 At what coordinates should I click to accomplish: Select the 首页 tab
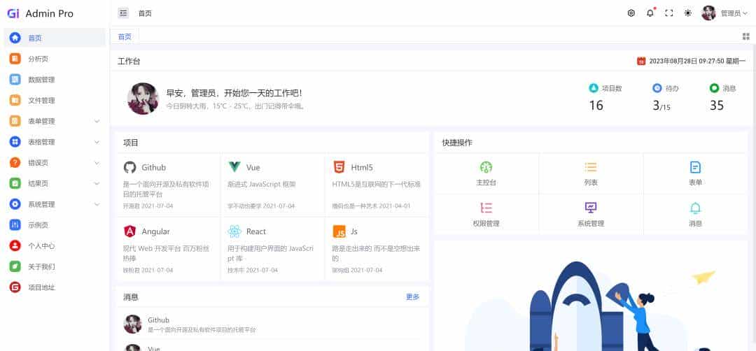click(x=125, y=36)
